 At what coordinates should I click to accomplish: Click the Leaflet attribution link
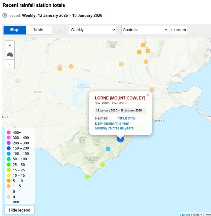pos(185,215)
